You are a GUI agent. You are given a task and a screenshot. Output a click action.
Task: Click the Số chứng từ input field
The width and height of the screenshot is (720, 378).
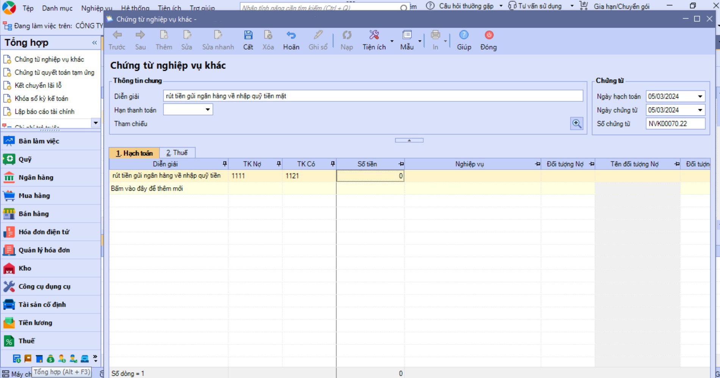(x=675, y=124)
